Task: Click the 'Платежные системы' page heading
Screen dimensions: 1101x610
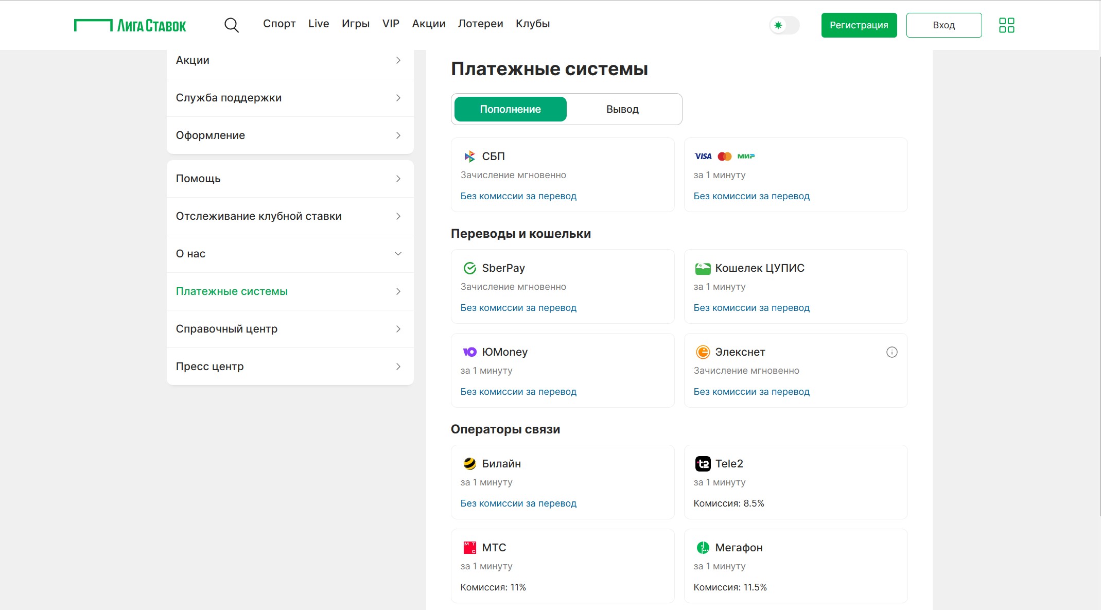Action: [x=549, y=69]
